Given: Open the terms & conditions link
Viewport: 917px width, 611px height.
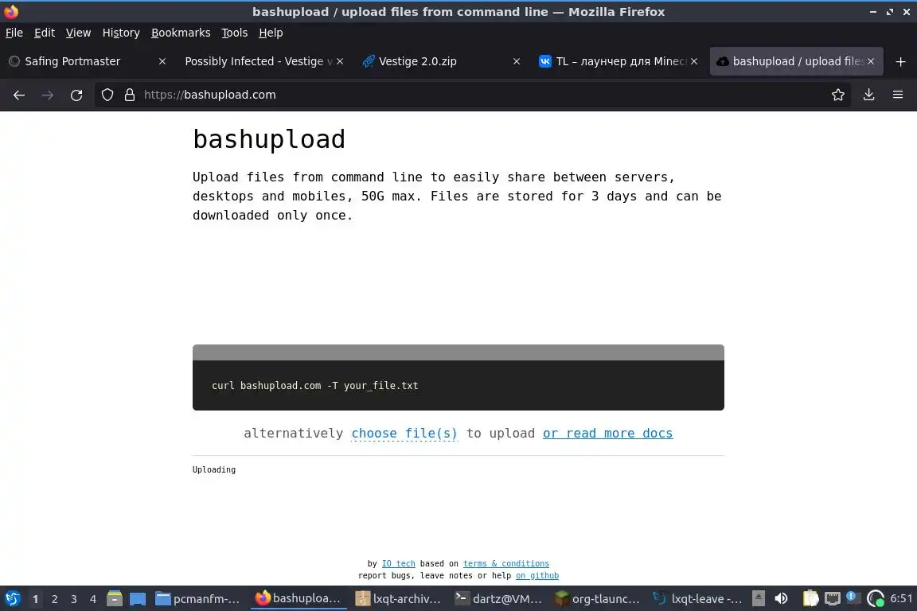Looking at the screenshot, I should pos(506,563).
